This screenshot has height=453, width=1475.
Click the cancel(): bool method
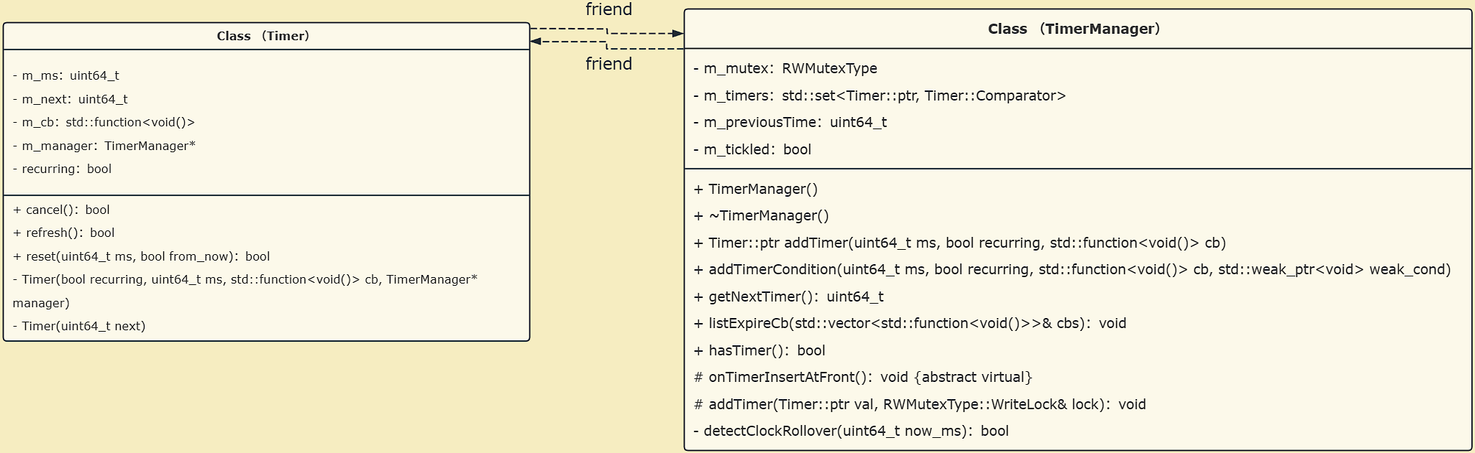(61, 210)
